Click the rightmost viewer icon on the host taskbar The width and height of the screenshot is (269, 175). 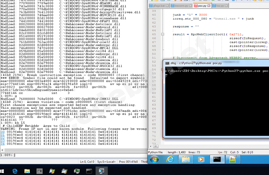[x=101, y=171]
